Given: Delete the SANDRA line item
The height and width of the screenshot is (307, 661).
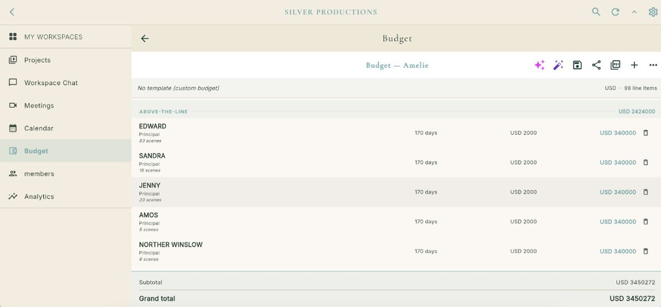Looking at the screenshot, I should pos(646,162).
